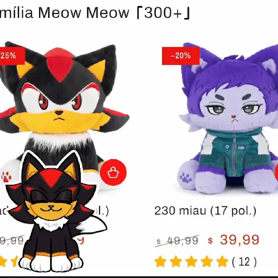Select the first star of 230 miau rating

tap(160, 261)
